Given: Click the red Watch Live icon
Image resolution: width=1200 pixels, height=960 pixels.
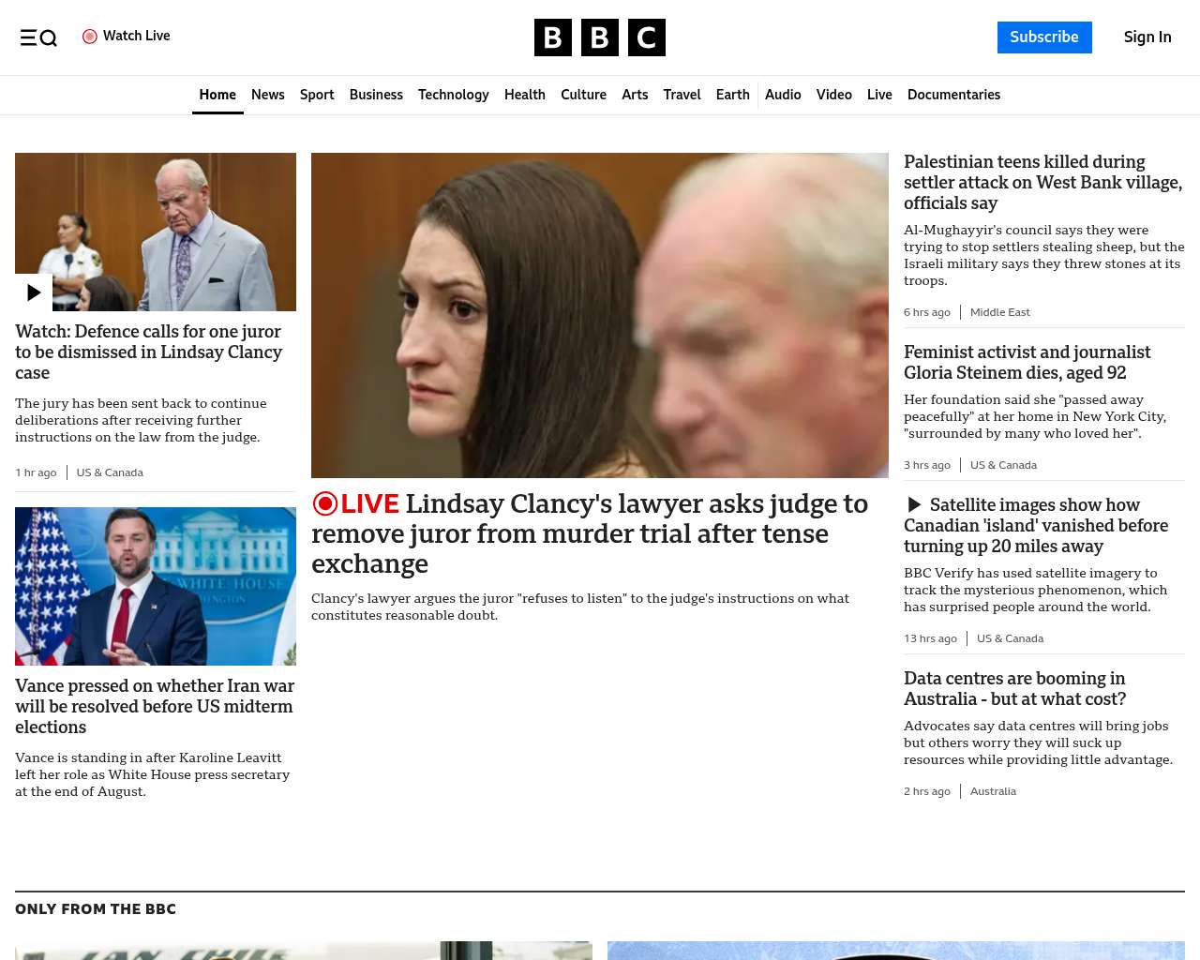Looking at the screenshot, I should click(90, 37).
